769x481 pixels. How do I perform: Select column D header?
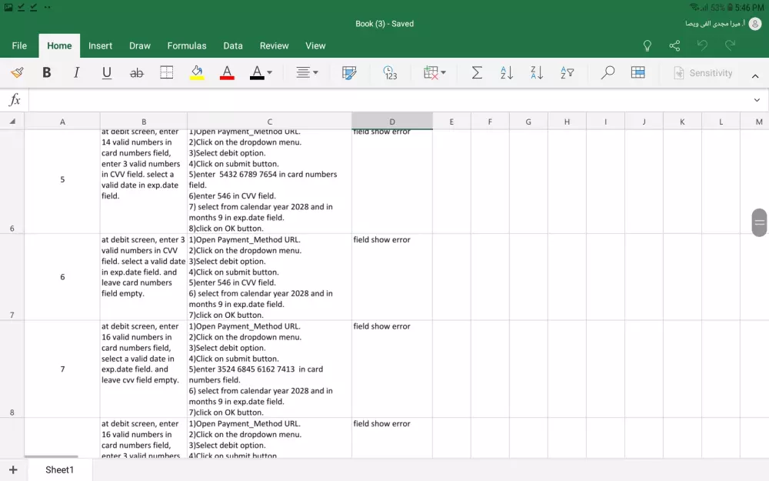392,122
